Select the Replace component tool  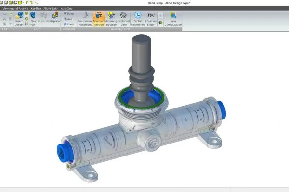point(55,17)
